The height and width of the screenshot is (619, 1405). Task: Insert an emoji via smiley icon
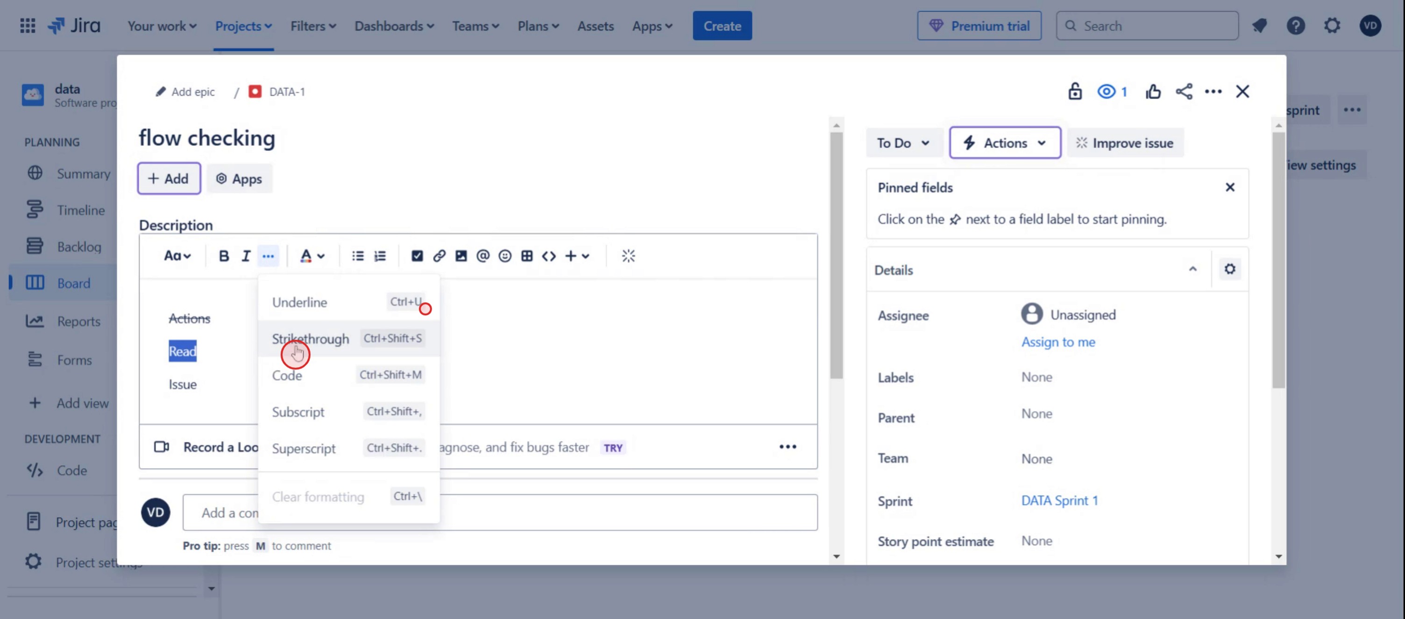(x=504, y=256)
